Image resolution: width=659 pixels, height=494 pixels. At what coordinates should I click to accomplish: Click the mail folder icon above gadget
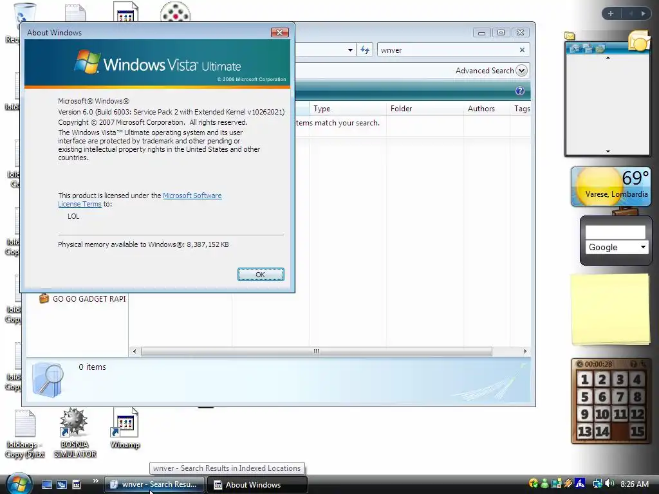[x=570, y=36]
